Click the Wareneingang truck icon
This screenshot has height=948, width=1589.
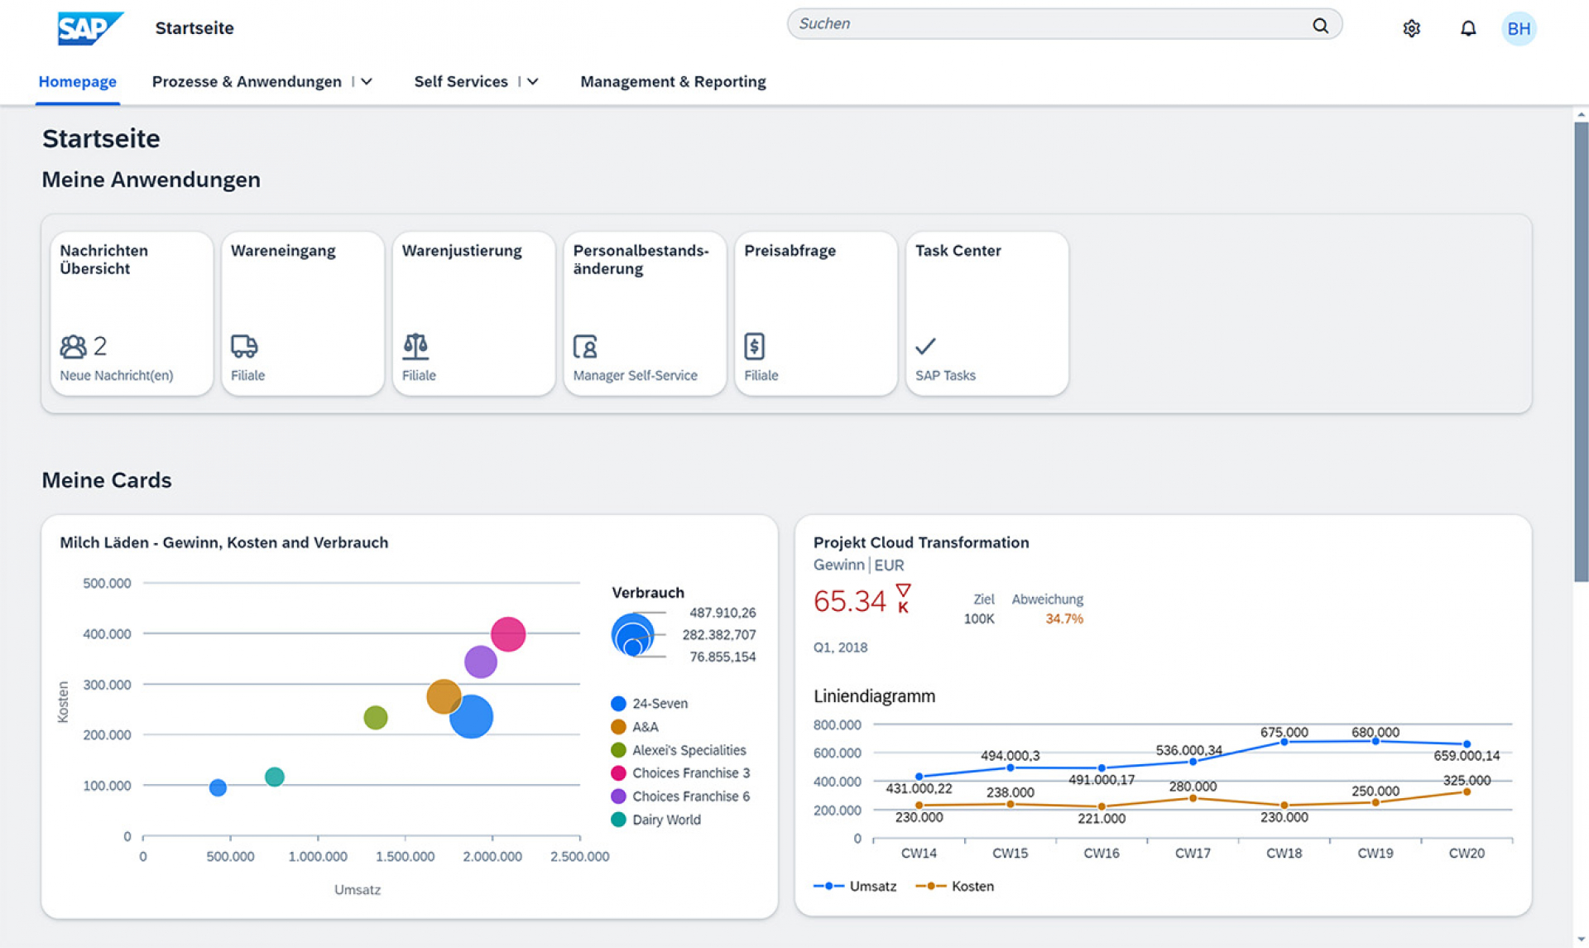coord(244,346)
